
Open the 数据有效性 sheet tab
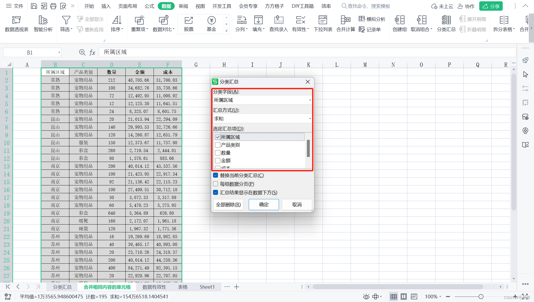tap(154, 287)
